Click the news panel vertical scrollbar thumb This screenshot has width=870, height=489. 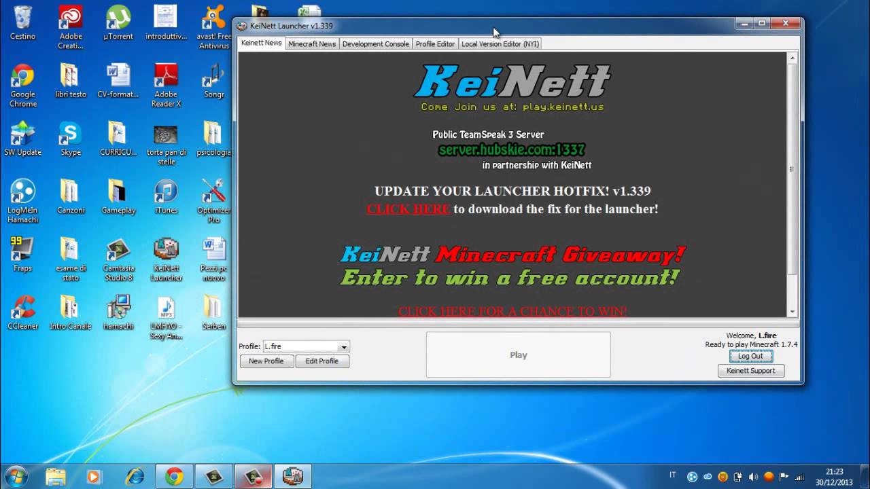coord(792,169)
